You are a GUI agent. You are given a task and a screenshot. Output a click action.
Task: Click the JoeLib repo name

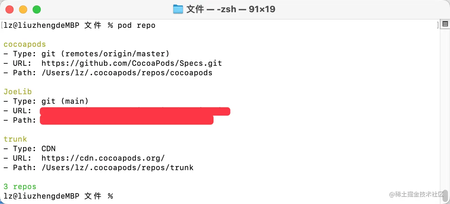[18, 91]
